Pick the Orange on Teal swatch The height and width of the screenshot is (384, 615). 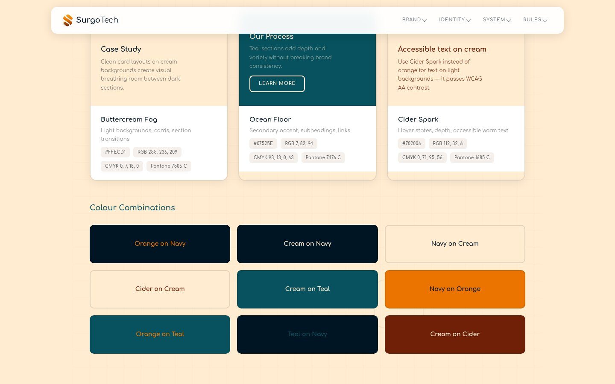pyautogui.click(x=160, y=335)
